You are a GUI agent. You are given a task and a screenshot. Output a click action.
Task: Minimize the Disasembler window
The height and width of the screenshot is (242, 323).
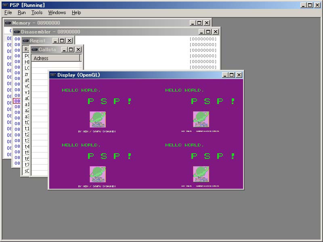click(201, 32)
